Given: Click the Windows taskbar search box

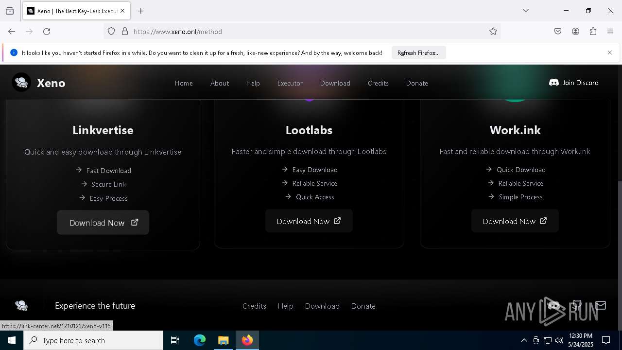Looking at the screenshot, I should 93,340.
